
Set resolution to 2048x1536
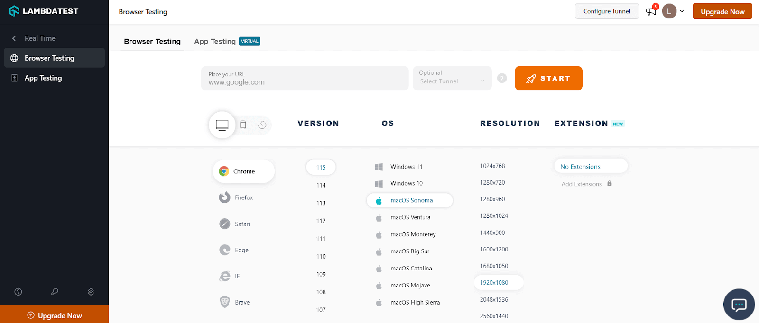click(x=494, y=300)
